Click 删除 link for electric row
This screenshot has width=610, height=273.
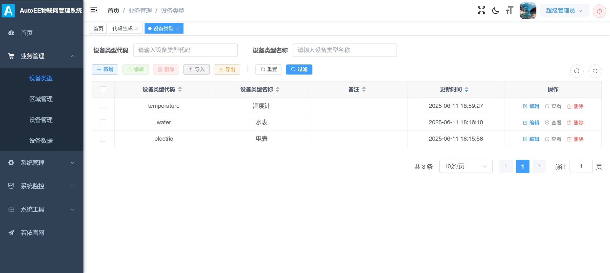[575, 139]
